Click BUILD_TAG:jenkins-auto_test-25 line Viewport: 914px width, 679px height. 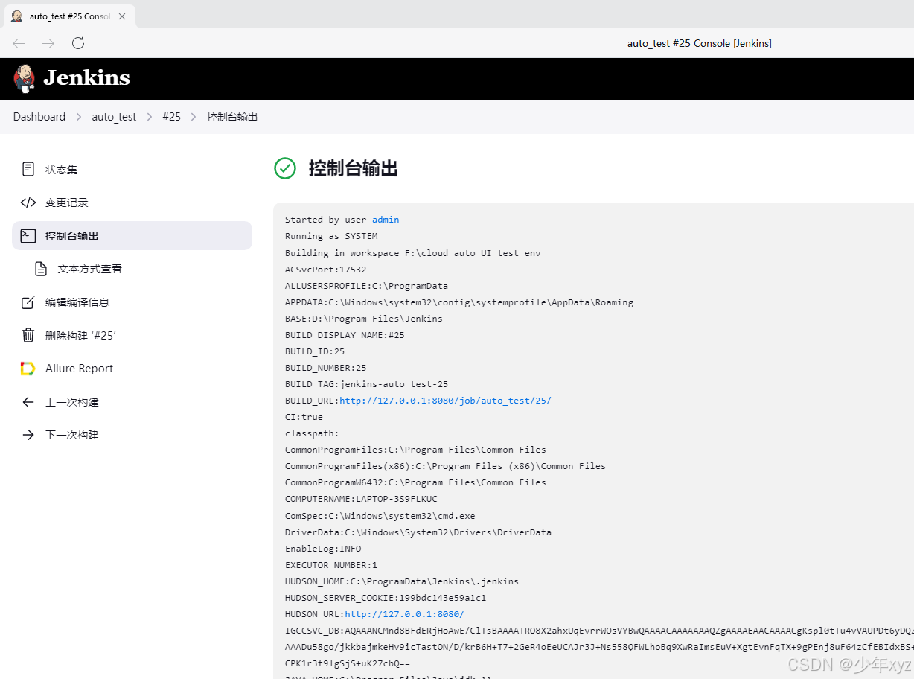(x=366, y=384)
